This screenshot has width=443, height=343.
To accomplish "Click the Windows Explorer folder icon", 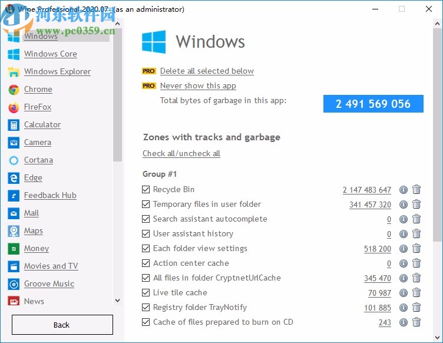I will pos(14,72).
